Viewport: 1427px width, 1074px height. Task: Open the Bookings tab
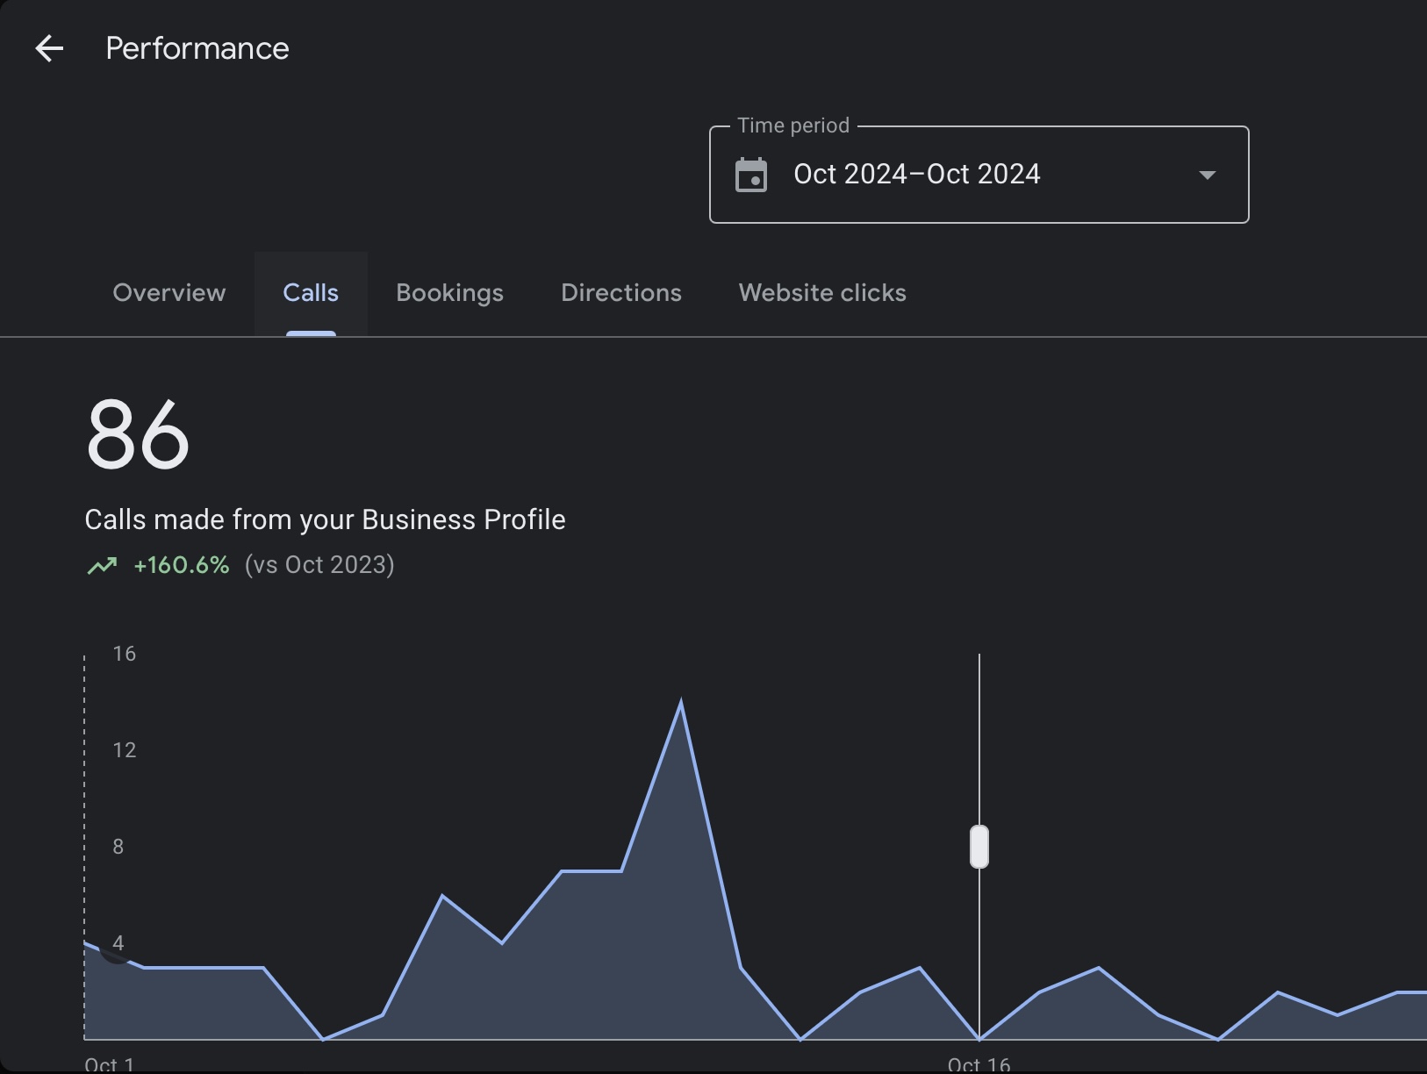(449, 293)
